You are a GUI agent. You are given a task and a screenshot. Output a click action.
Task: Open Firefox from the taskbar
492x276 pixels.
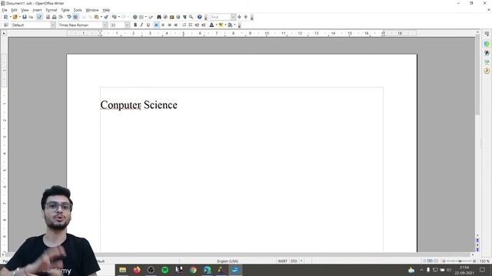click(x=137, y=270)
